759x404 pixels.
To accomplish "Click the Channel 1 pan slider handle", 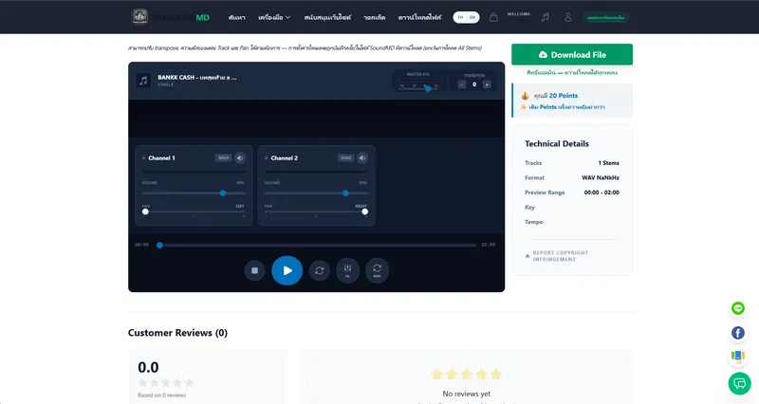I will pos(145,211).
